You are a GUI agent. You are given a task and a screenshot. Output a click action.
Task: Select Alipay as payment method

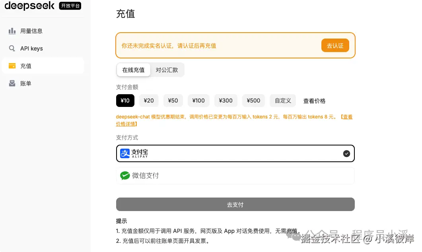click(235, 153)
